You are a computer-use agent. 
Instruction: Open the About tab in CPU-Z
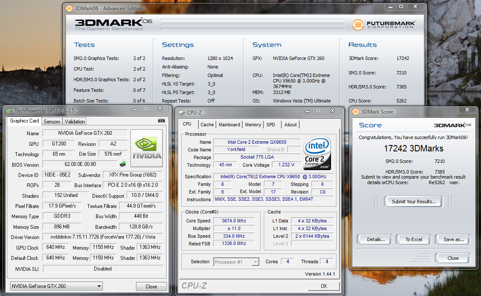coord(290,125)
